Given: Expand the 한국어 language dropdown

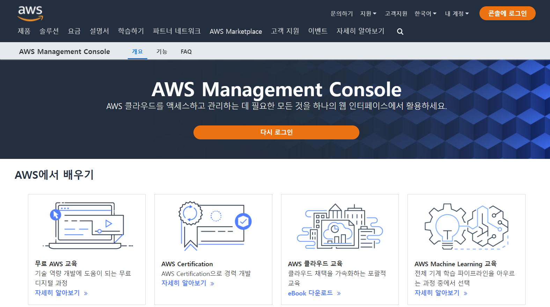Looking at the screenshot, I should [425, 14].
